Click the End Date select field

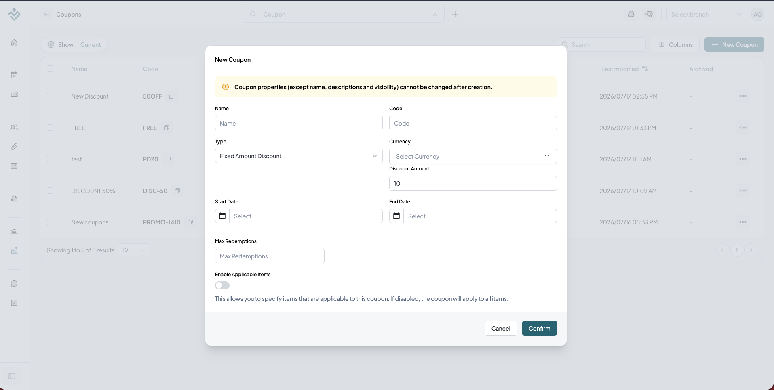tap(480, 216)
